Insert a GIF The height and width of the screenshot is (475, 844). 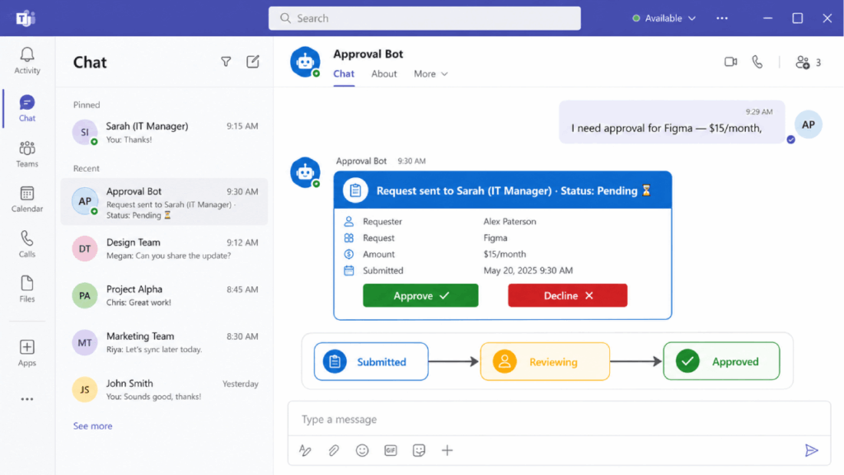click(391, 450)
